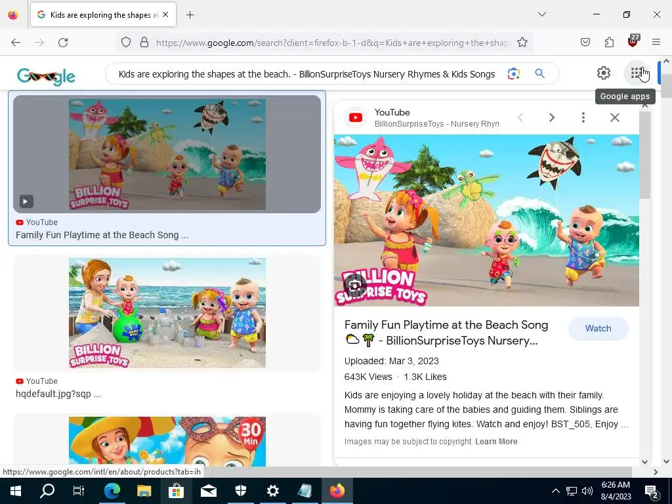Select the 'Kids are exploring the shapes' tab

point(103,14)
